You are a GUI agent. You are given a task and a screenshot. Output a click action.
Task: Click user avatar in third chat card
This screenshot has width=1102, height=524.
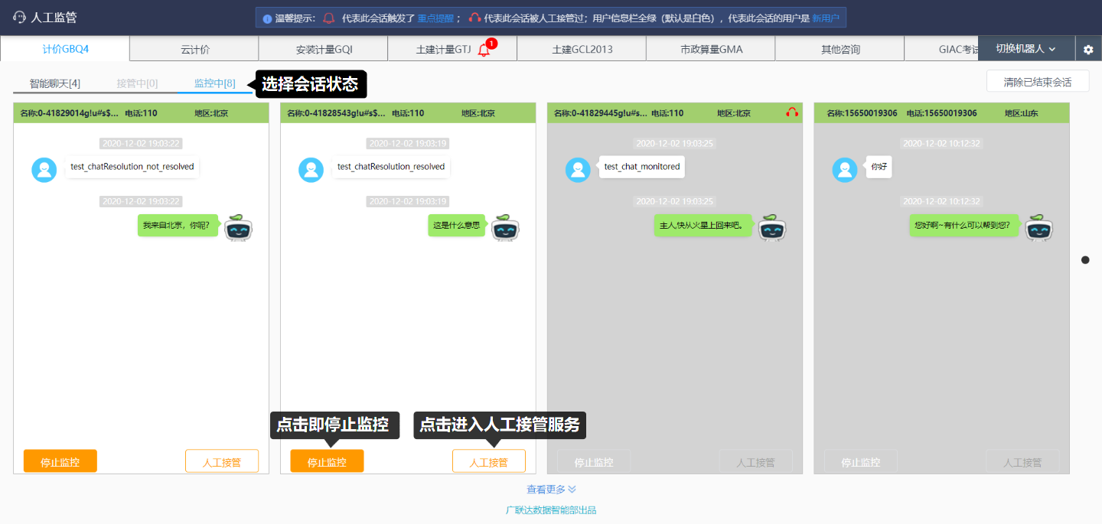coord(578,169)
